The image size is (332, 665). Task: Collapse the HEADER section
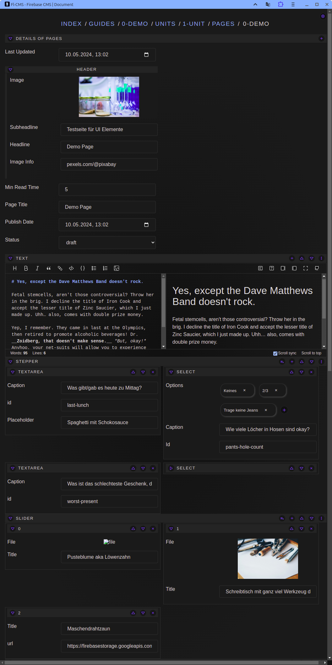click(10, 69)
